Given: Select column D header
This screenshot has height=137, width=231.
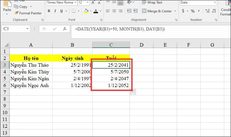Looking at the screenshot, I should click(x=141, y=45).
